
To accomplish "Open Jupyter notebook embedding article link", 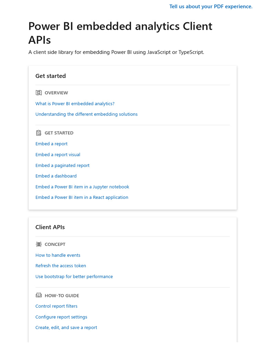I will 82,187.
